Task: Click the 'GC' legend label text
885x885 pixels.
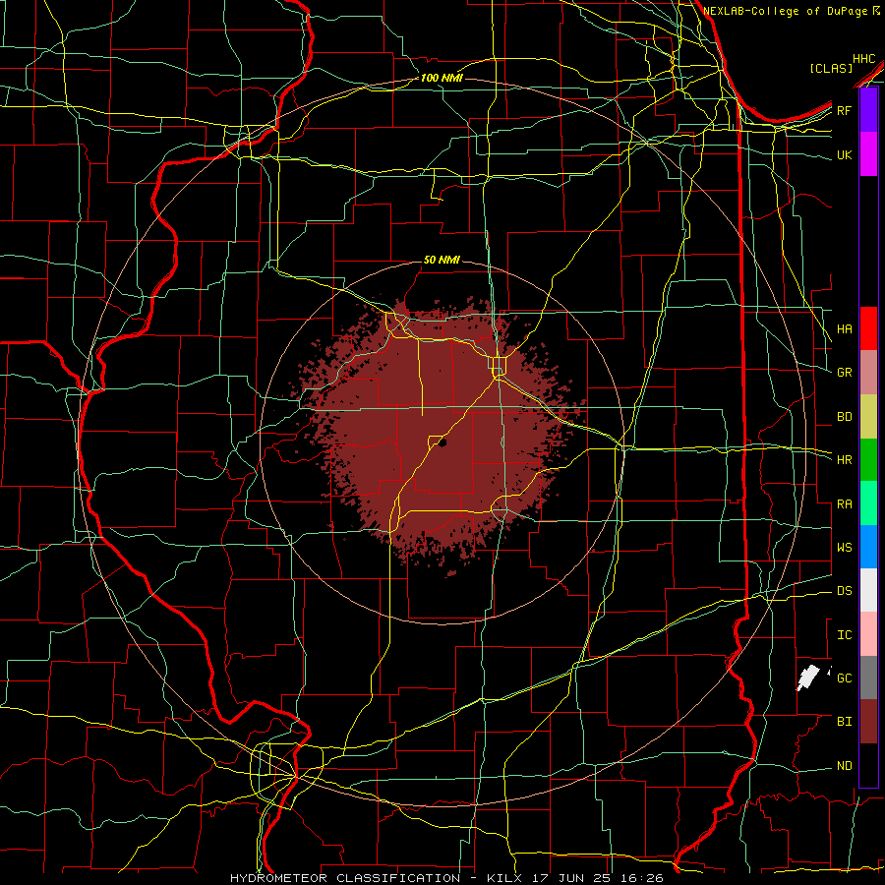Action: pyautogui.click(x=845, y=678)
